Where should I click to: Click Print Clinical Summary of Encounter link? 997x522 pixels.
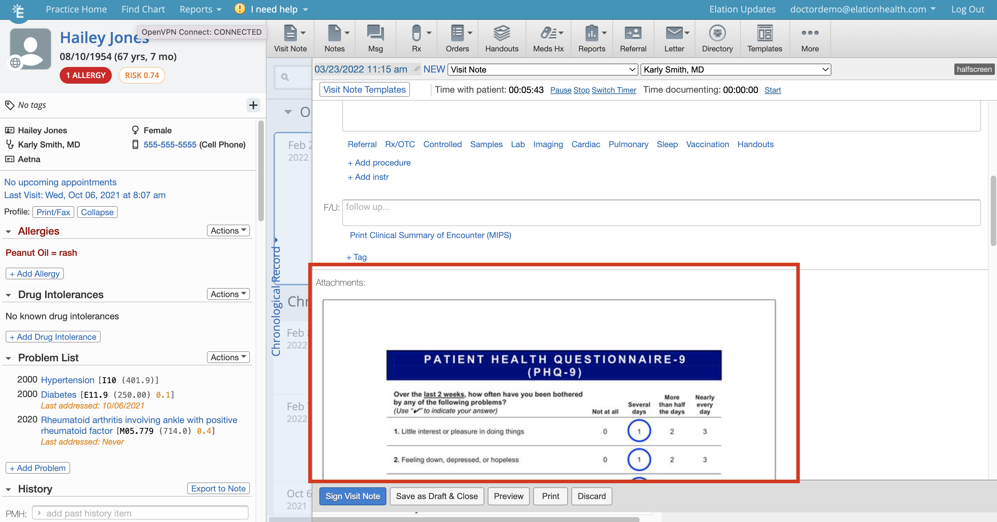430,235
